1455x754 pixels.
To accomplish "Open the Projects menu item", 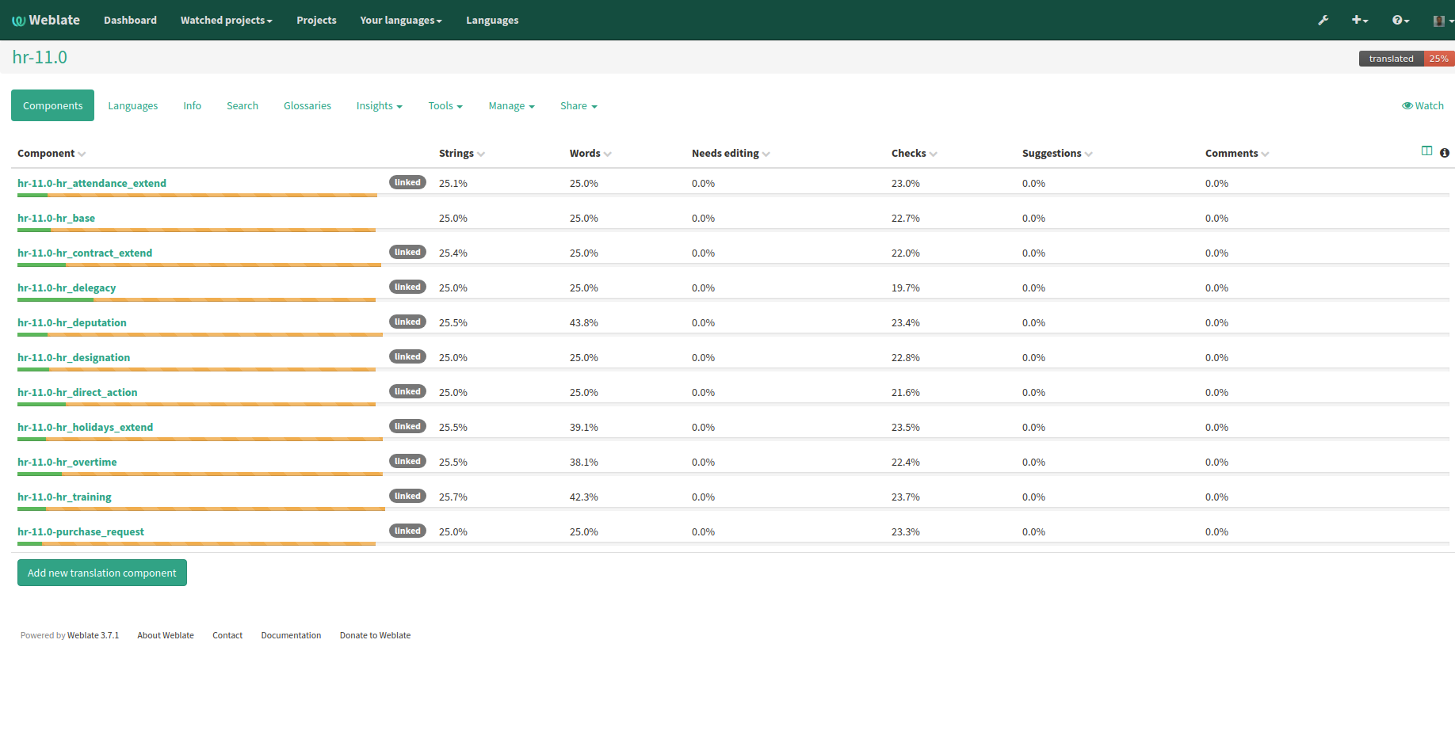I will [x=316, y=21].
